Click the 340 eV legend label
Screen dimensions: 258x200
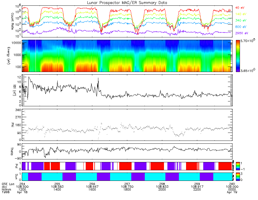coord(241,20)
